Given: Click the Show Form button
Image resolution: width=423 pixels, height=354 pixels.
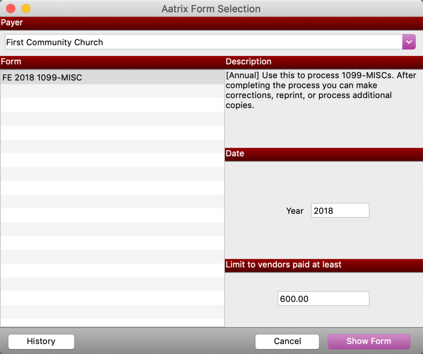Looking at the screenshot, I should click(368, 342).
